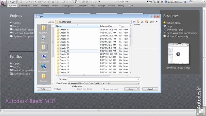Click the binoculars search icon in the title bar
Screen dimensions: 206x116
pyautogui.click(x=150, y=2)
